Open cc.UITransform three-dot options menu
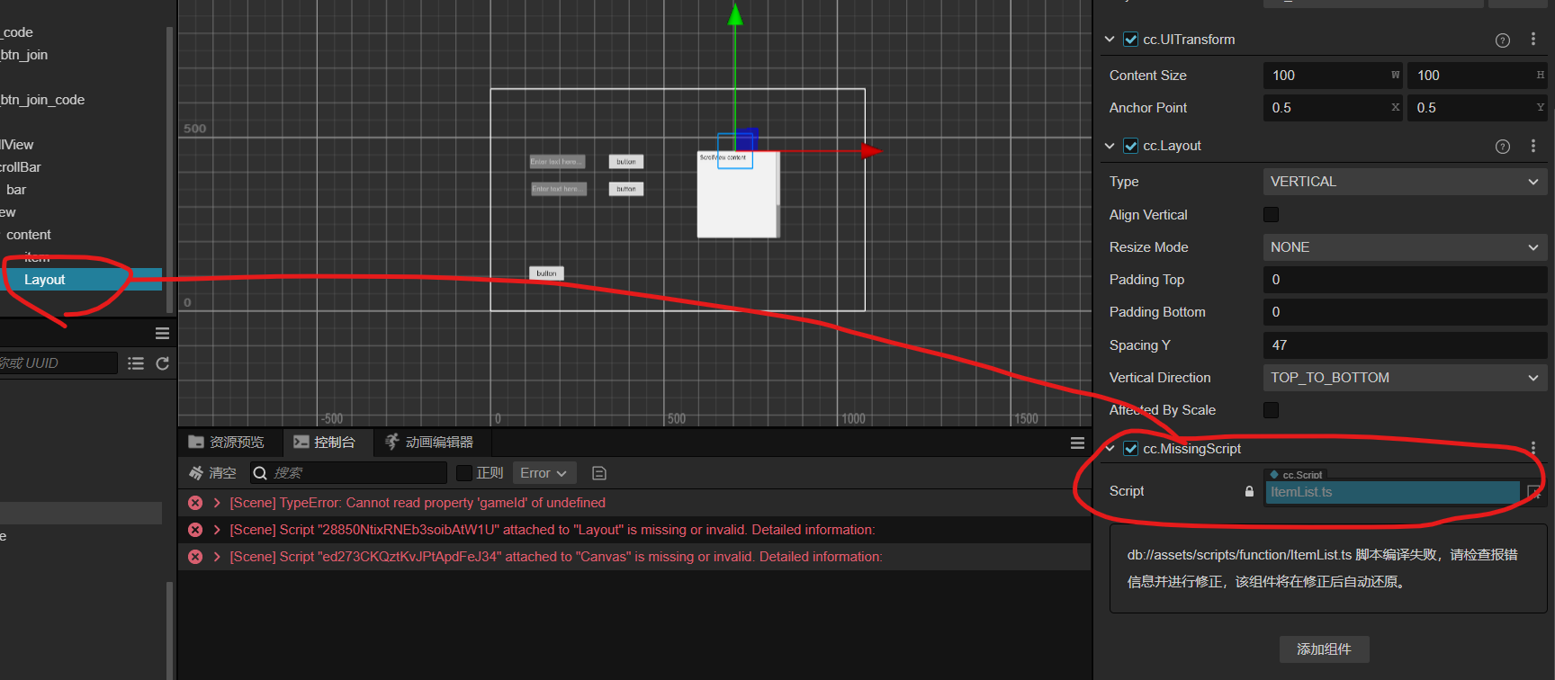This screenshot has height=680, width=1555. click(x=1533, y=40)
